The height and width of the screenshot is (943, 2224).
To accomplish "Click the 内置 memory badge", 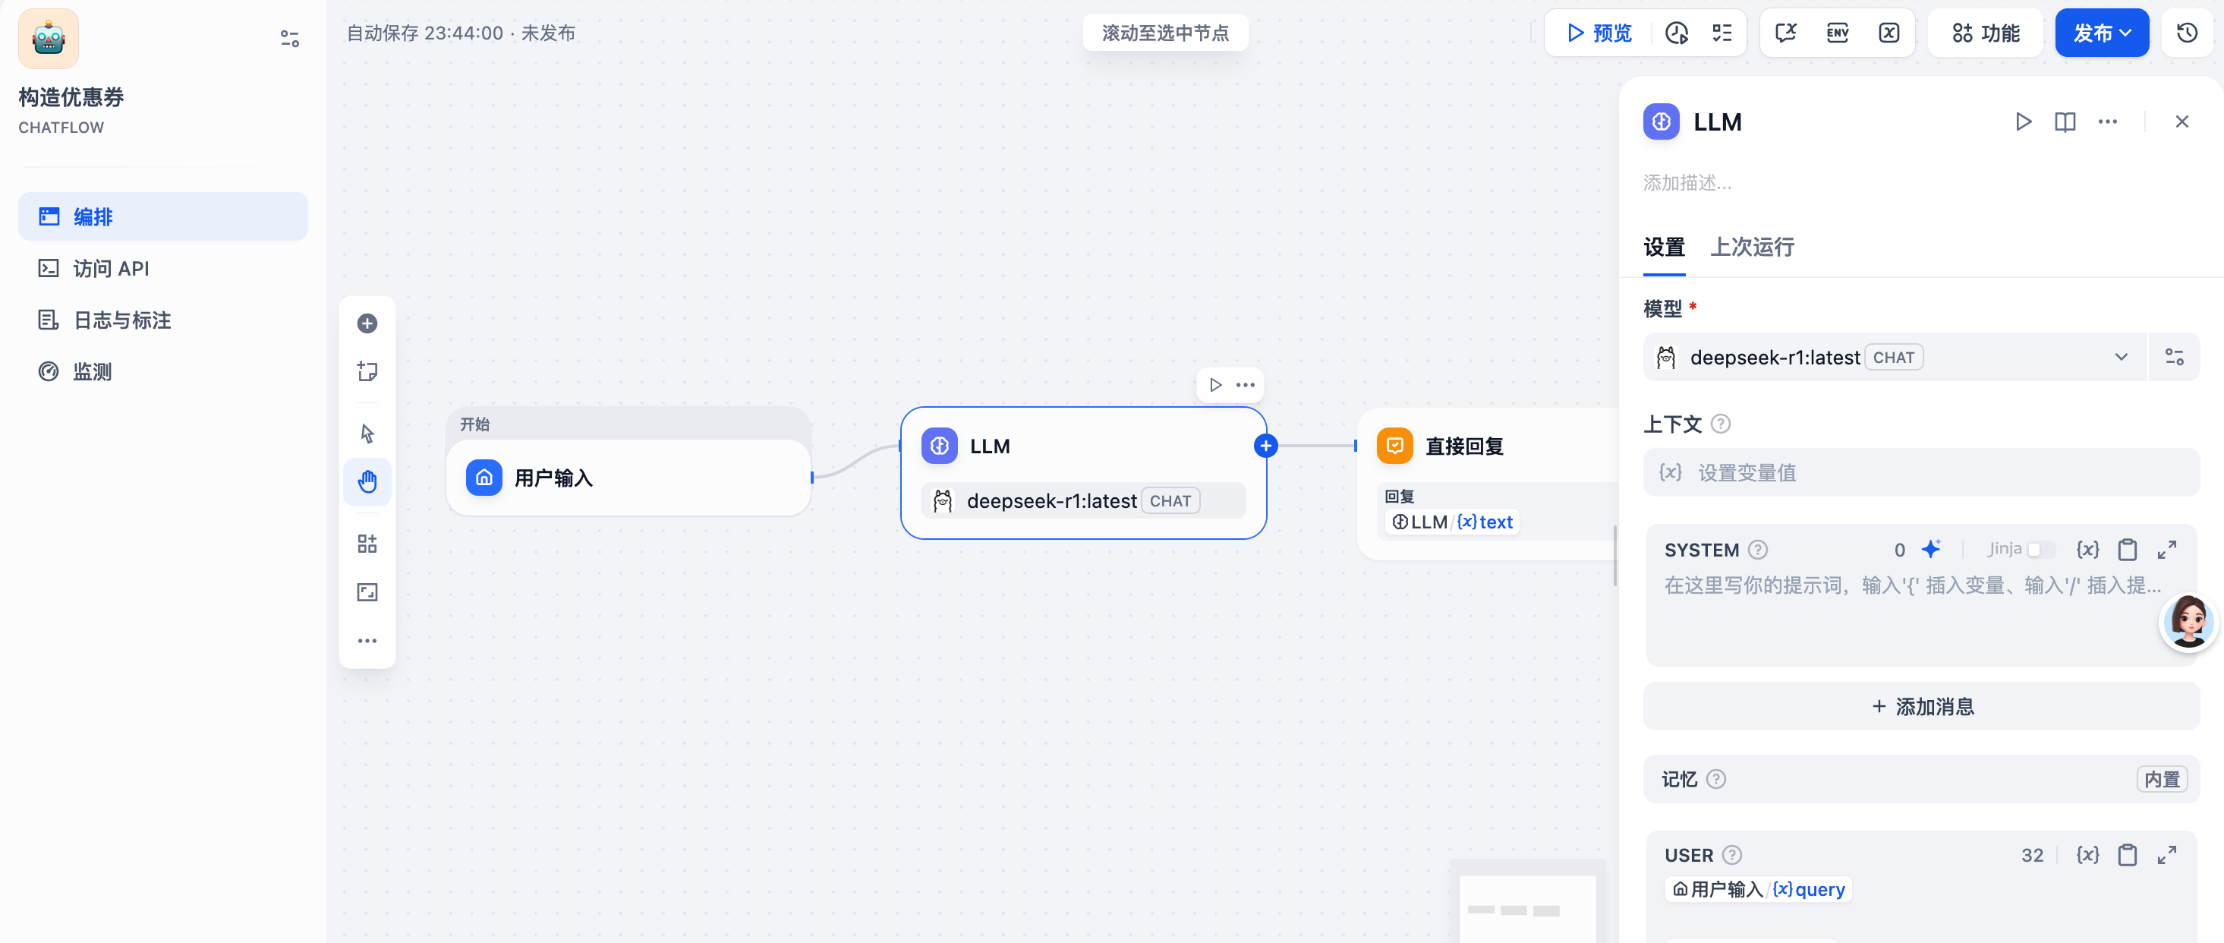I will (2162, 780).
